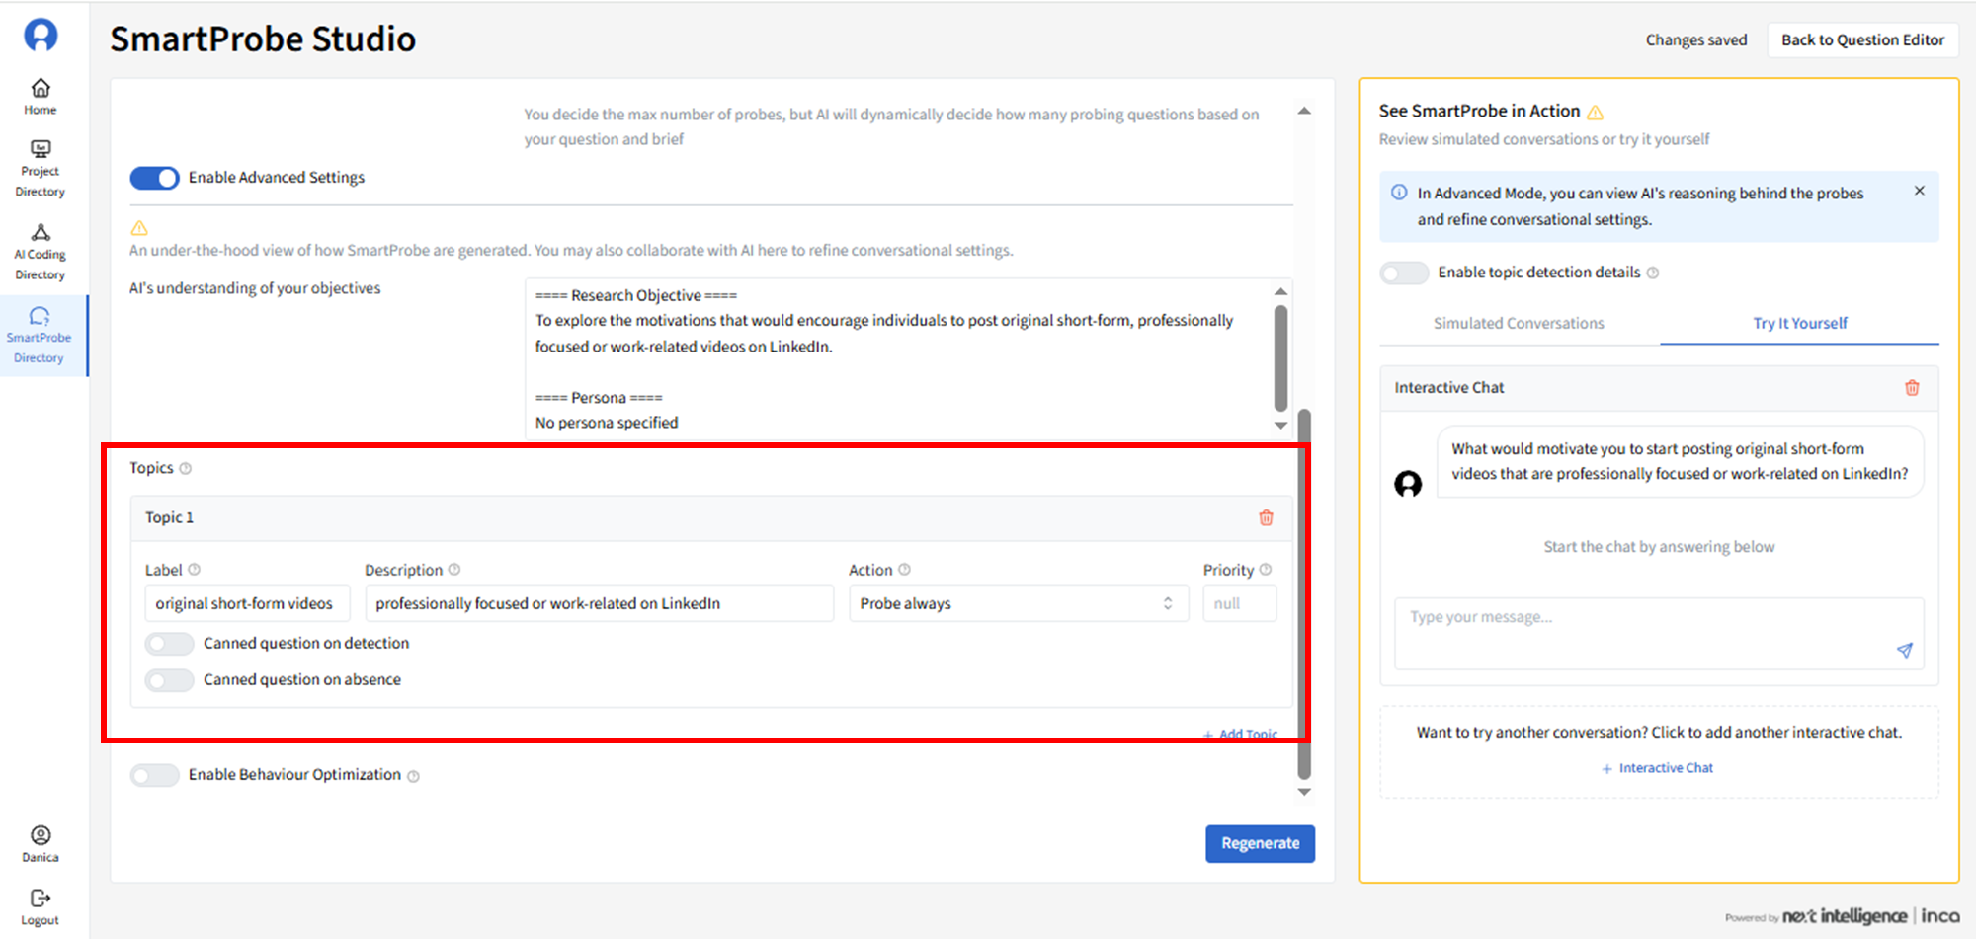
Task: Toggle Canned question on detection
Action: click(170, 644)
